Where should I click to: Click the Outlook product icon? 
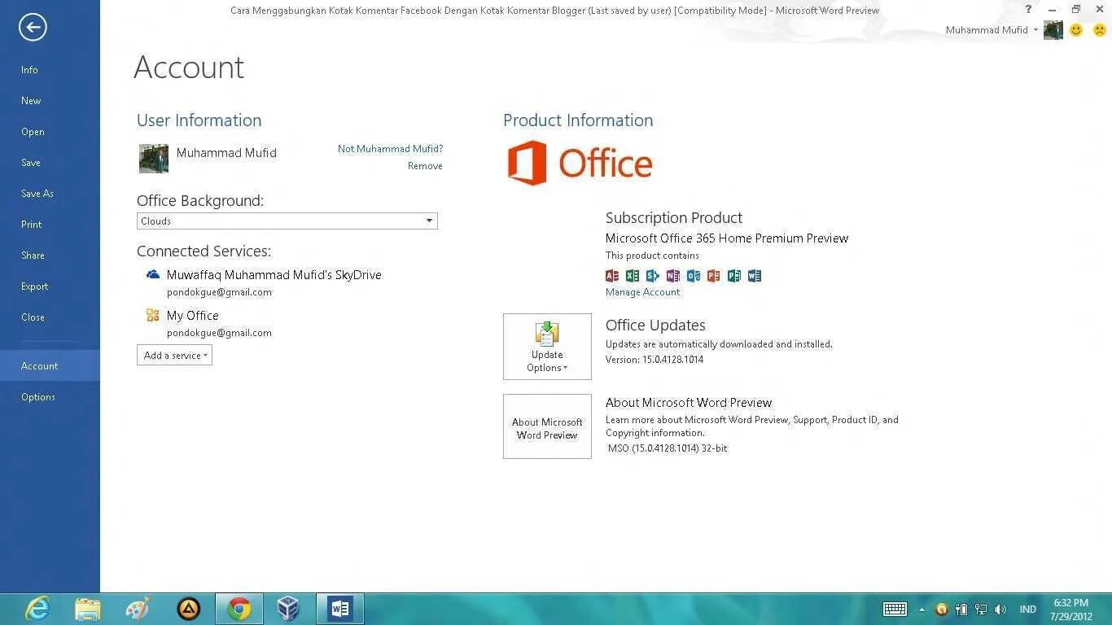694,276
